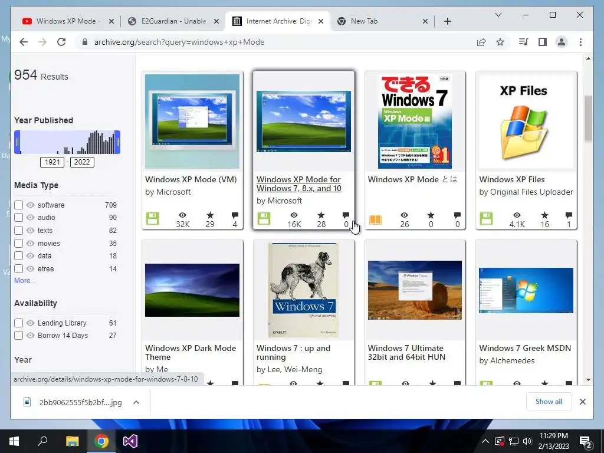604x453 pixels.
Task: Click the tab search chevron button
Action: click(498, 15)
